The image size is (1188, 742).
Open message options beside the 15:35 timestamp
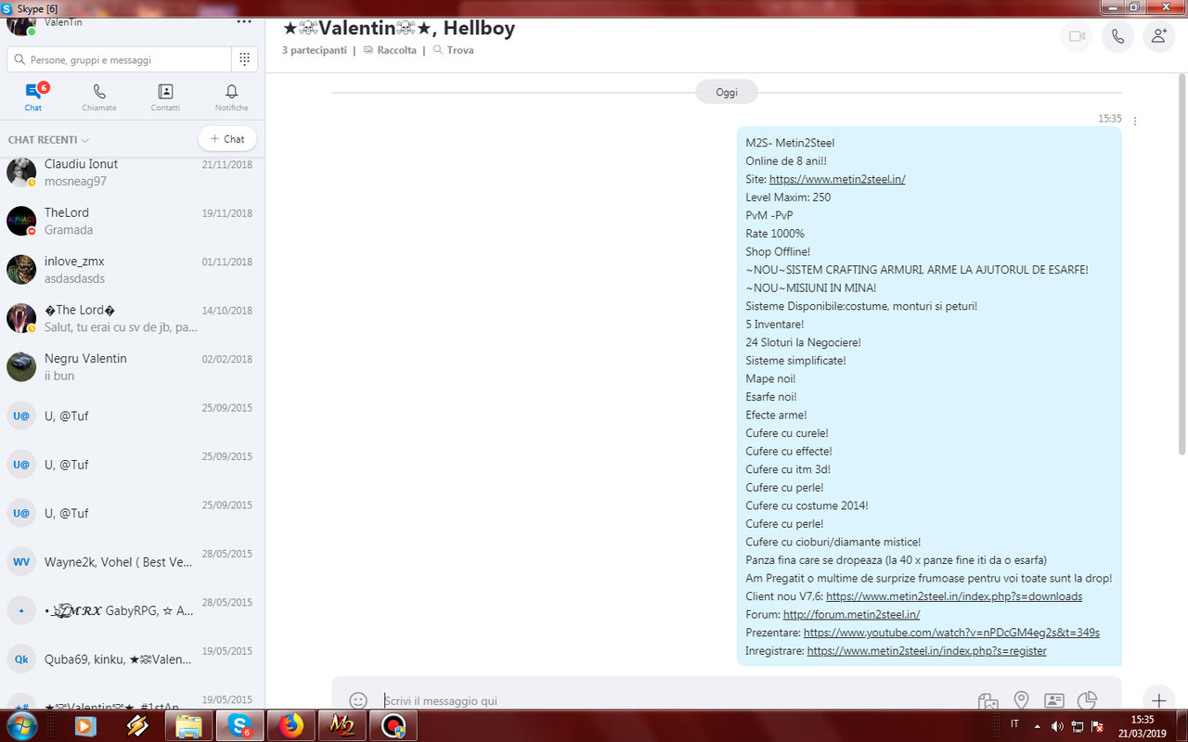point(1135,121)
